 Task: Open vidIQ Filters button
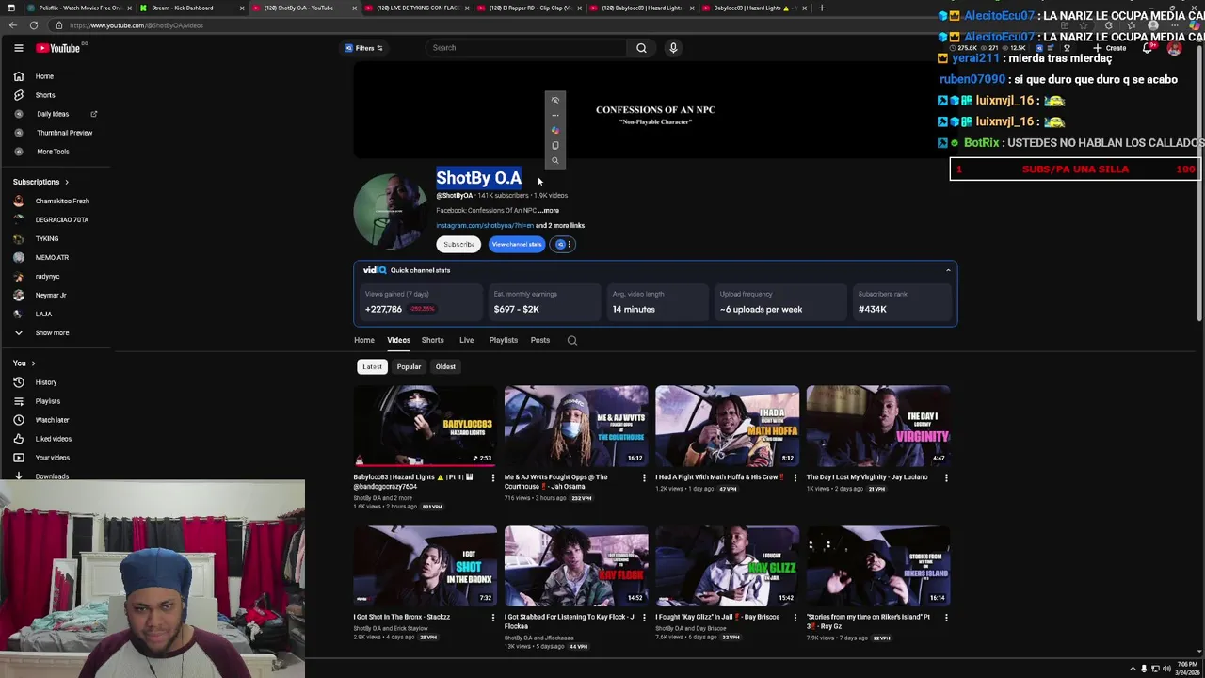tap(363, 48)
